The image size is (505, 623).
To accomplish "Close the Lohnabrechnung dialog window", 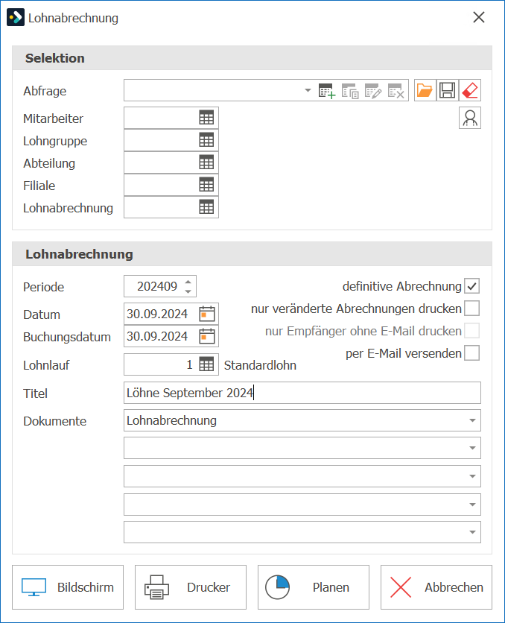I will pyautogui.click(x=479, y=17).
